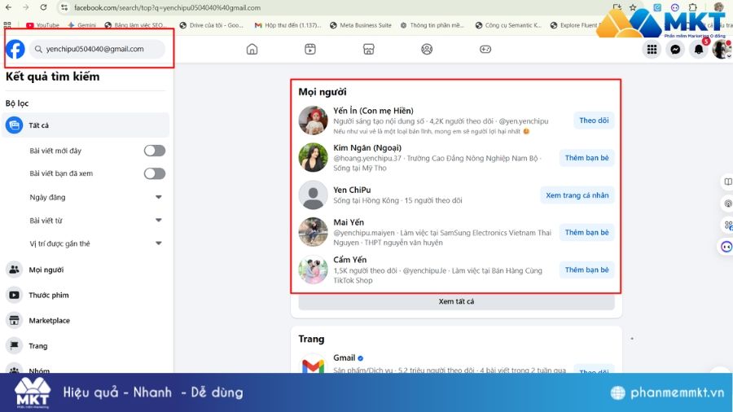Screen dimensions: 733x412
Task: Click 'Thêm bạn bè' for Cẩm Yến
Action: point(586,270)
